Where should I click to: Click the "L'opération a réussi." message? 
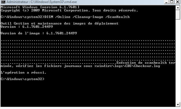coord(23,72)
